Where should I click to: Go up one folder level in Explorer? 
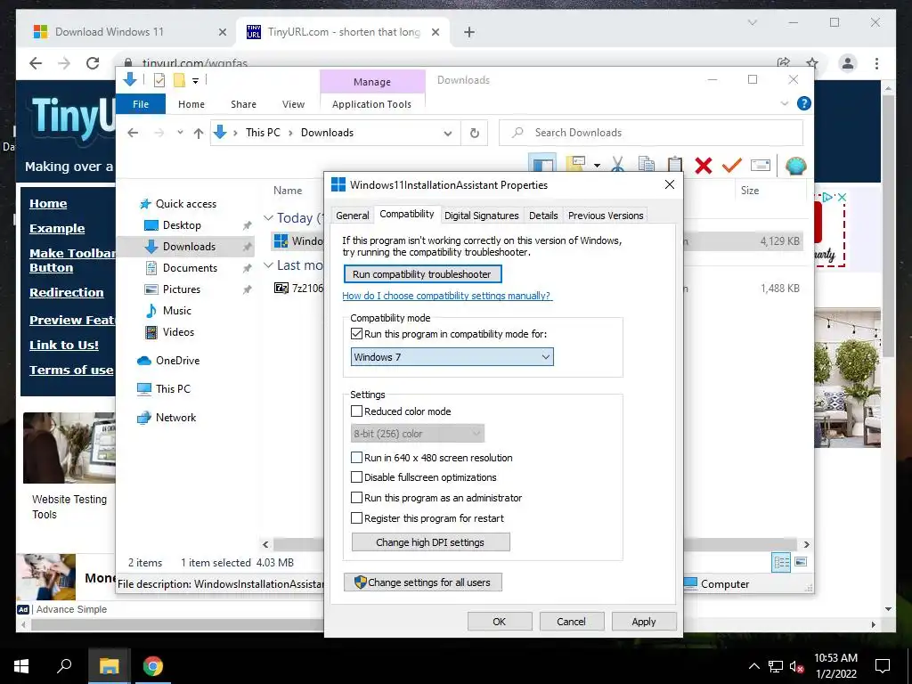coord(199,134)
